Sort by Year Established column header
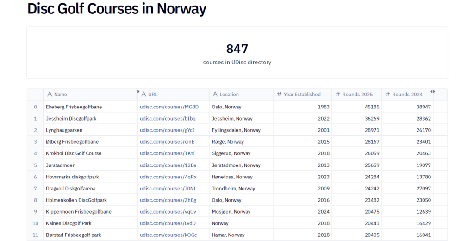The height and width of the screenshot is (241, 474). tap(302, 95)
